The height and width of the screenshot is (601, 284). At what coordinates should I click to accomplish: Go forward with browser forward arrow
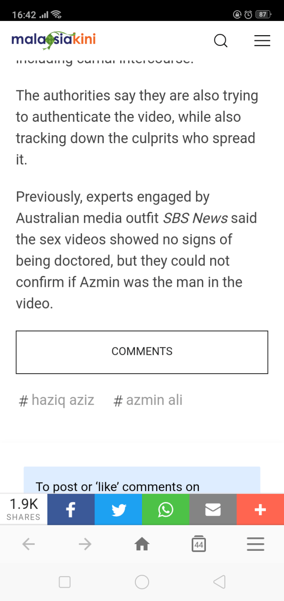[85, 544]
